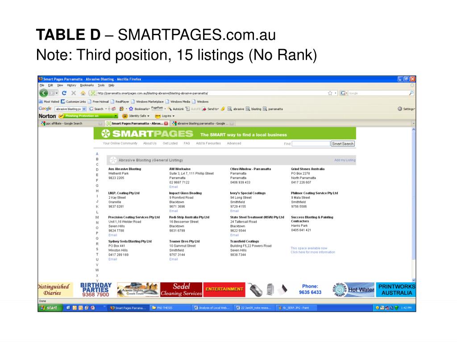Open the Birthday Parties 9368 7900 ad

pyautogui.click(x=96, y=289)
